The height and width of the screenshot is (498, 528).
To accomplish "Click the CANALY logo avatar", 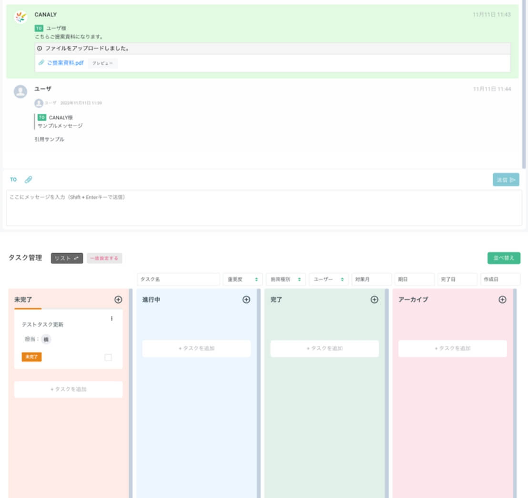I will pyautogui.click(x=20, y=18).
